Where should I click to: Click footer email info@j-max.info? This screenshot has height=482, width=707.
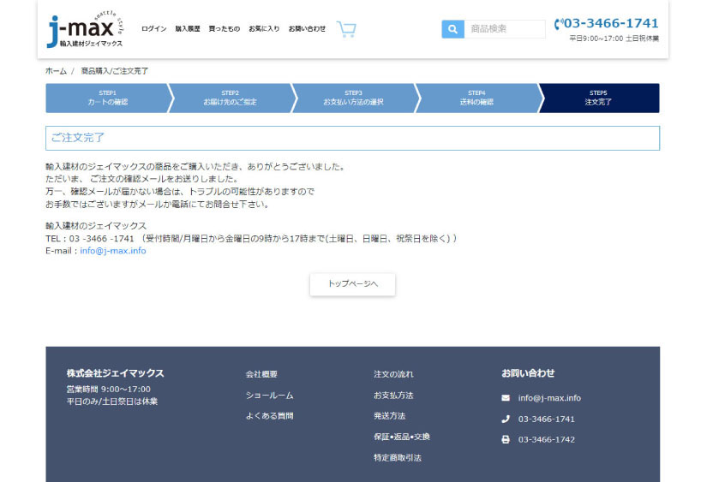coord(549,398)
